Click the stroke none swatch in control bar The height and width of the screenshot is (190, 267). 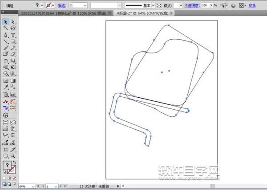click(49, 5)
